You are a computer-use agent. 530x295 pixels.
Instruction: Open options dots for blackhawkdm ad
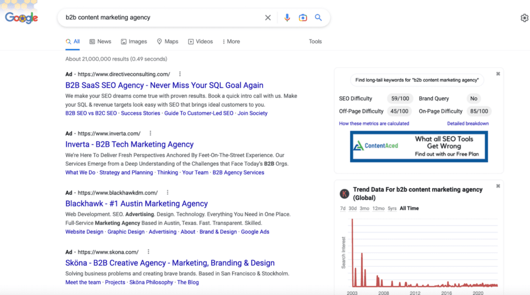pyautogui.click(x=167, y=193)
